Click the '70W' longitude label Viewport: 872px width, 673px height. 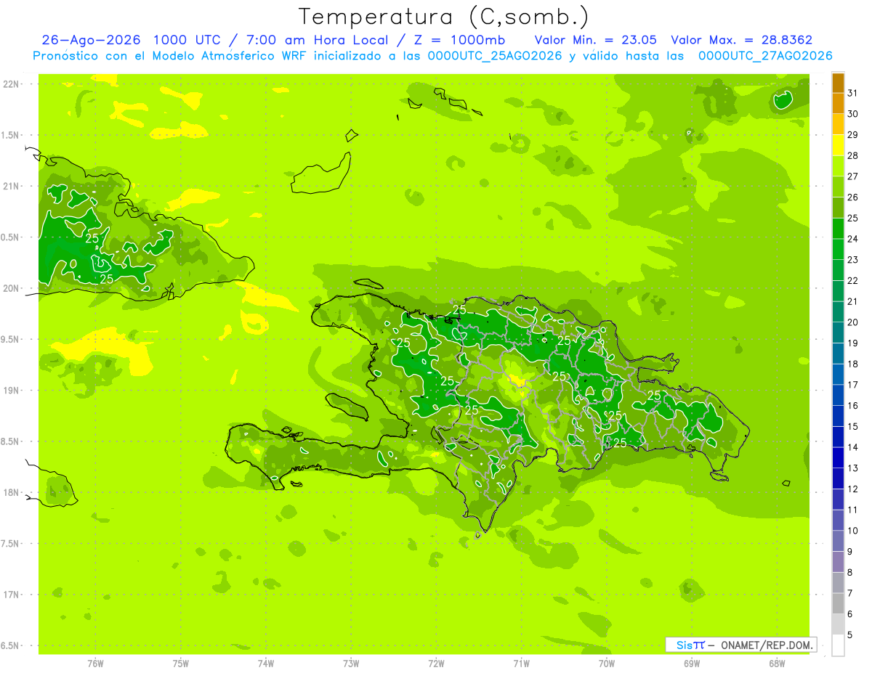[606, 664]
